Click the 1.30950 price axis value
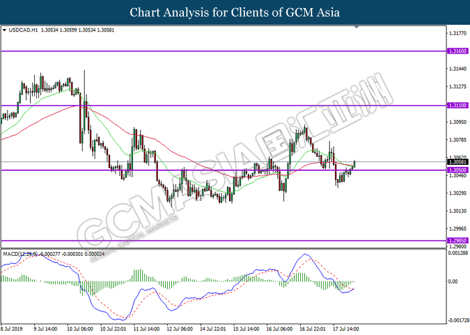 (x=458, y=122)
